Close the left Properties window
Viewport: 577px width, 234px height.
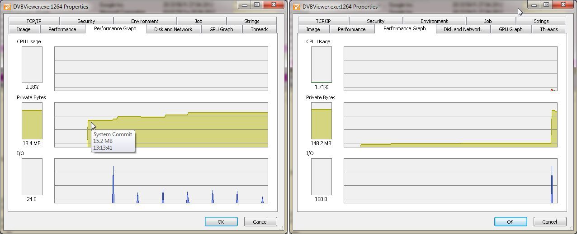273,5
